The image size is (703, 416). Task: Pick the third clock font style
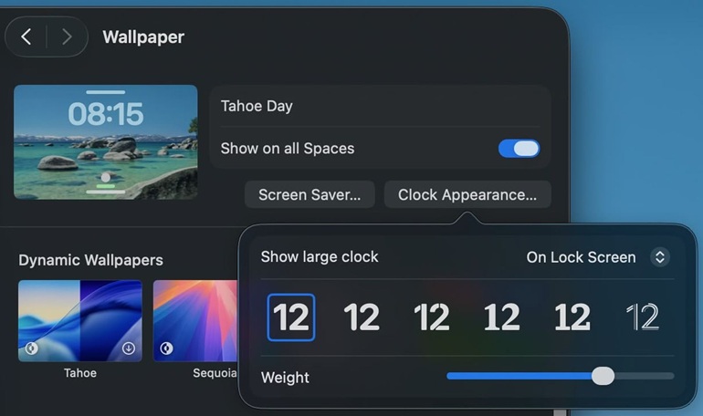coord(432,317)
